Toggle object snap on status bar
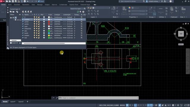The height and width of the screenshot is (107, 190). 151,105
